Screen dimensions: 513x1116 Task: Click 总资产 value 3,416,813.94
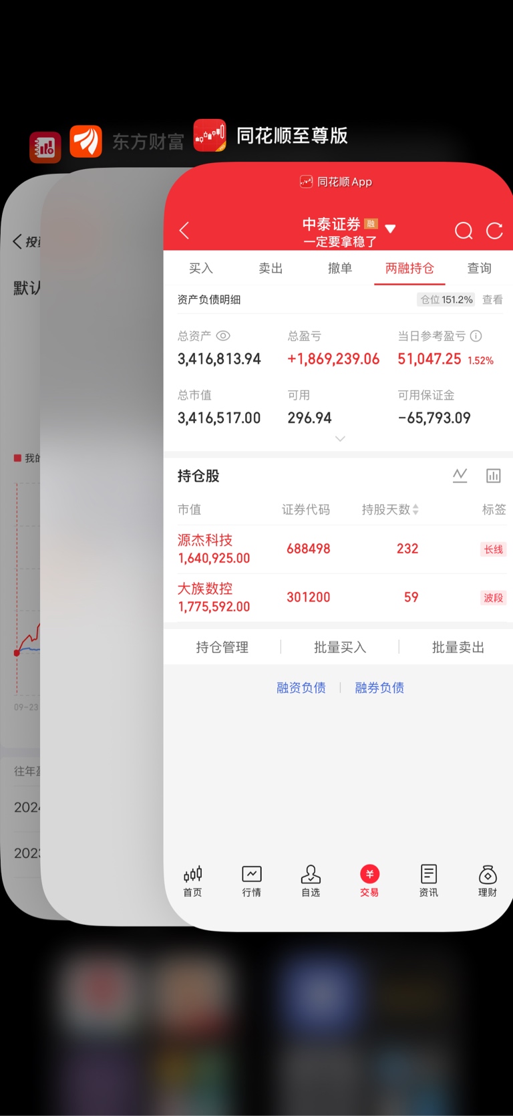coord(219,359)
